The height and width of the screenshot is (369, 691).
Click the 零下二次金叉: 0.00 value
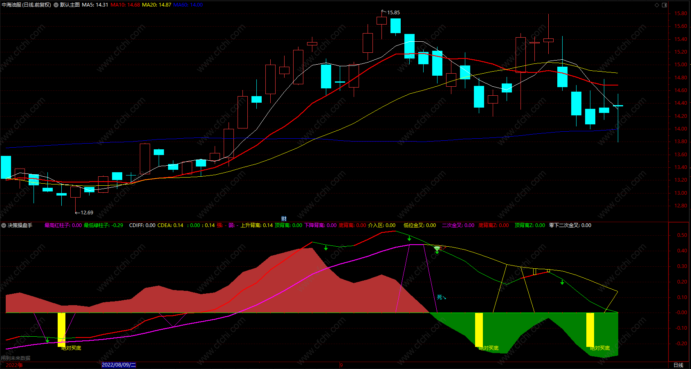[570, 225]
